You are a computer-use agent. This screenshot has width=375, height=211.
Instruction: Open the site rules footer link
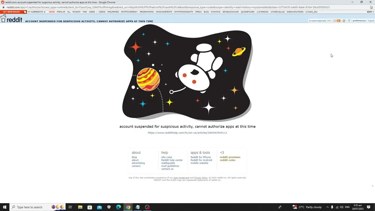[x=167, y=157]
